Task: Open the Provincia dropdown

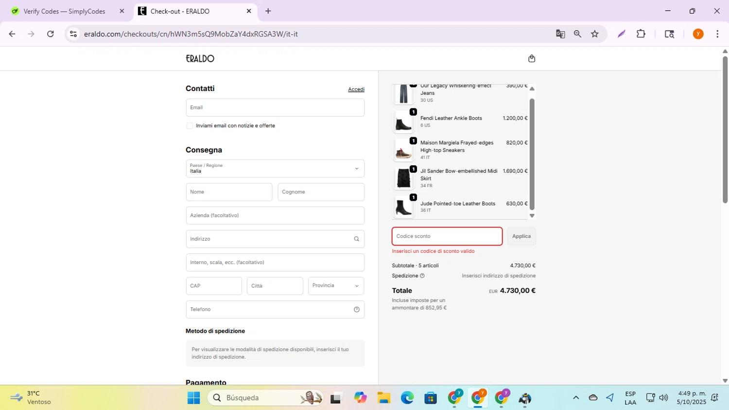Action: (336, 286)
